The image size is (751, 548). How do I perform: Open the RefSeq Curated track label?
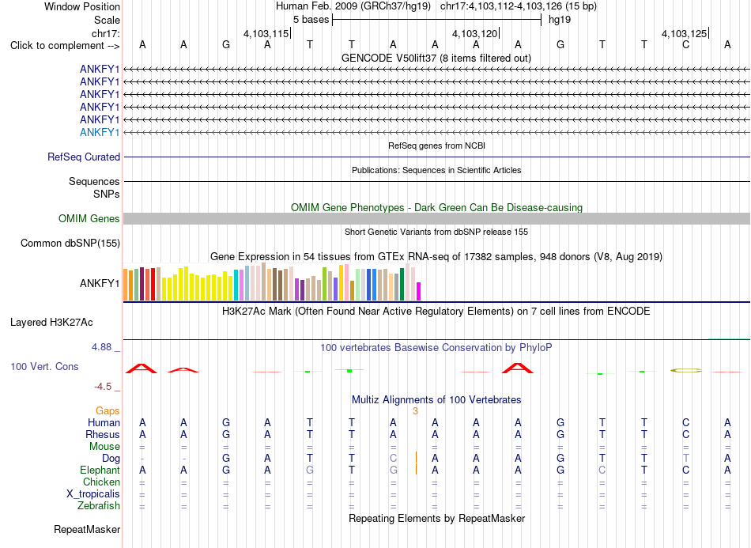click(84, 157)
